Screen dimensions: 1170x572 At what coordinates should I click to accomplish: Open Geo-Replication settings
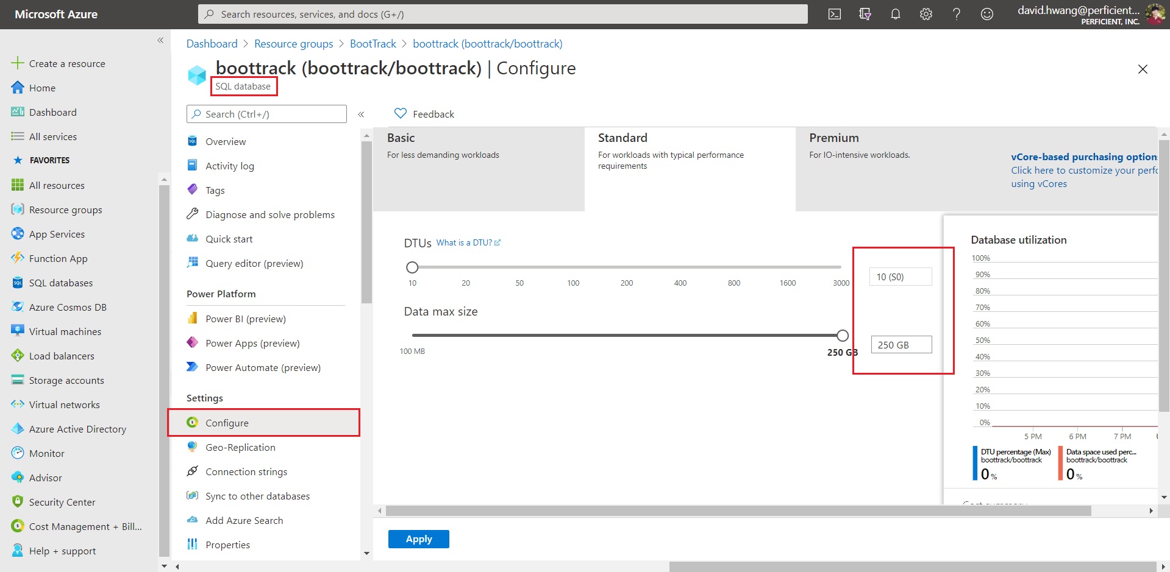pos(240,447)
